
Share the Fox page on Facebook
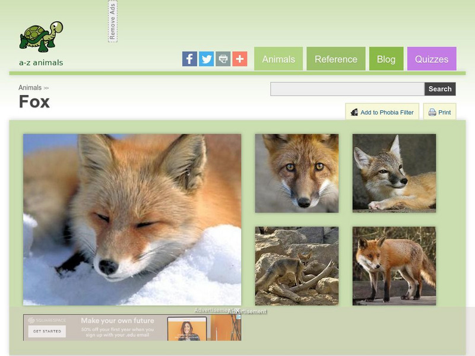tap(189, 59)
